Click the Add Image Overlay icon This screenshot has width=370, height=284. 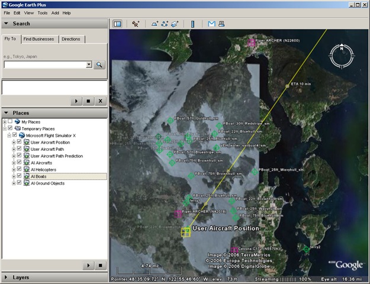pos(175,24)
